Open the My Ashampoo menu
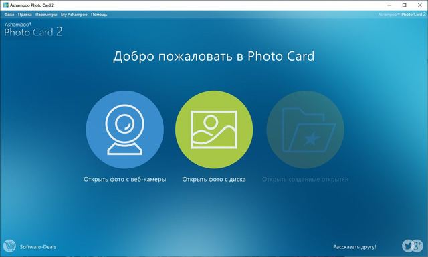 click(74, 15)
